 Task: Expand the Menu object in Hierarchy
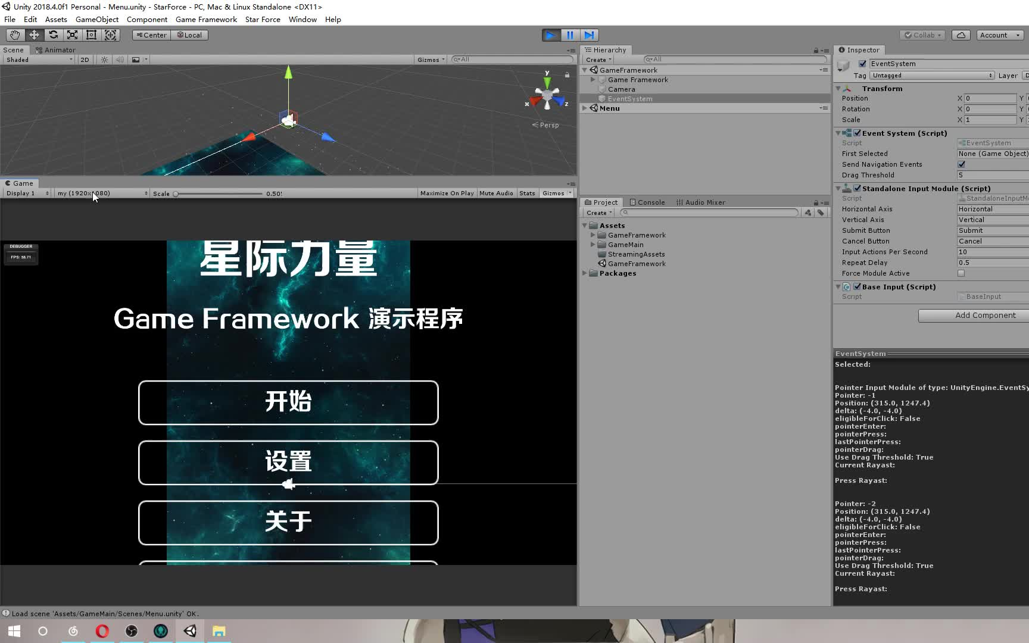pos(585,108)
